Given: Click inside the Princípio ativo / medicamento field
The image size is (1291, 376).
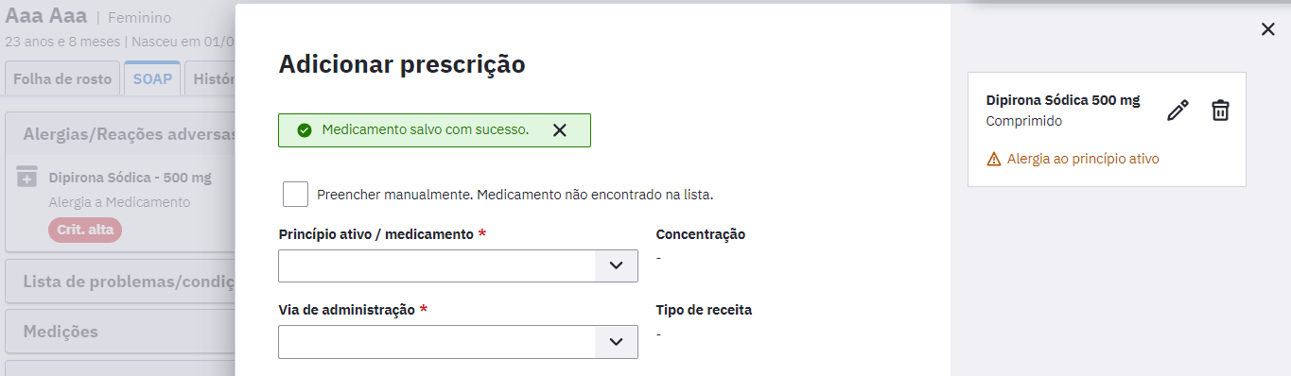Looking at the screenshot, I should (x=436, y=265).
